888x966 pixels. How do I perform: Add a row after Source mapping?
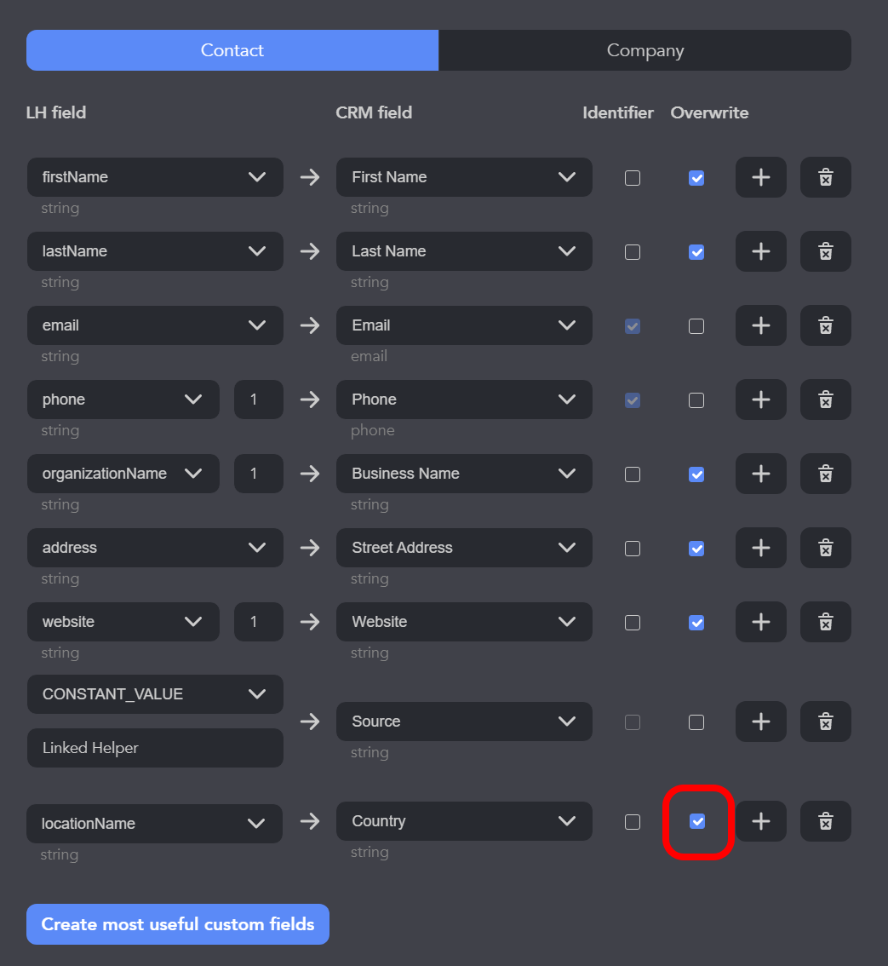[x=760, y=722]
